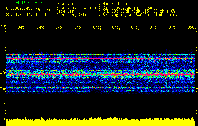Select the Receiving Location label
This screenshot has width=198, height=126.
click(x=76, y=8)
